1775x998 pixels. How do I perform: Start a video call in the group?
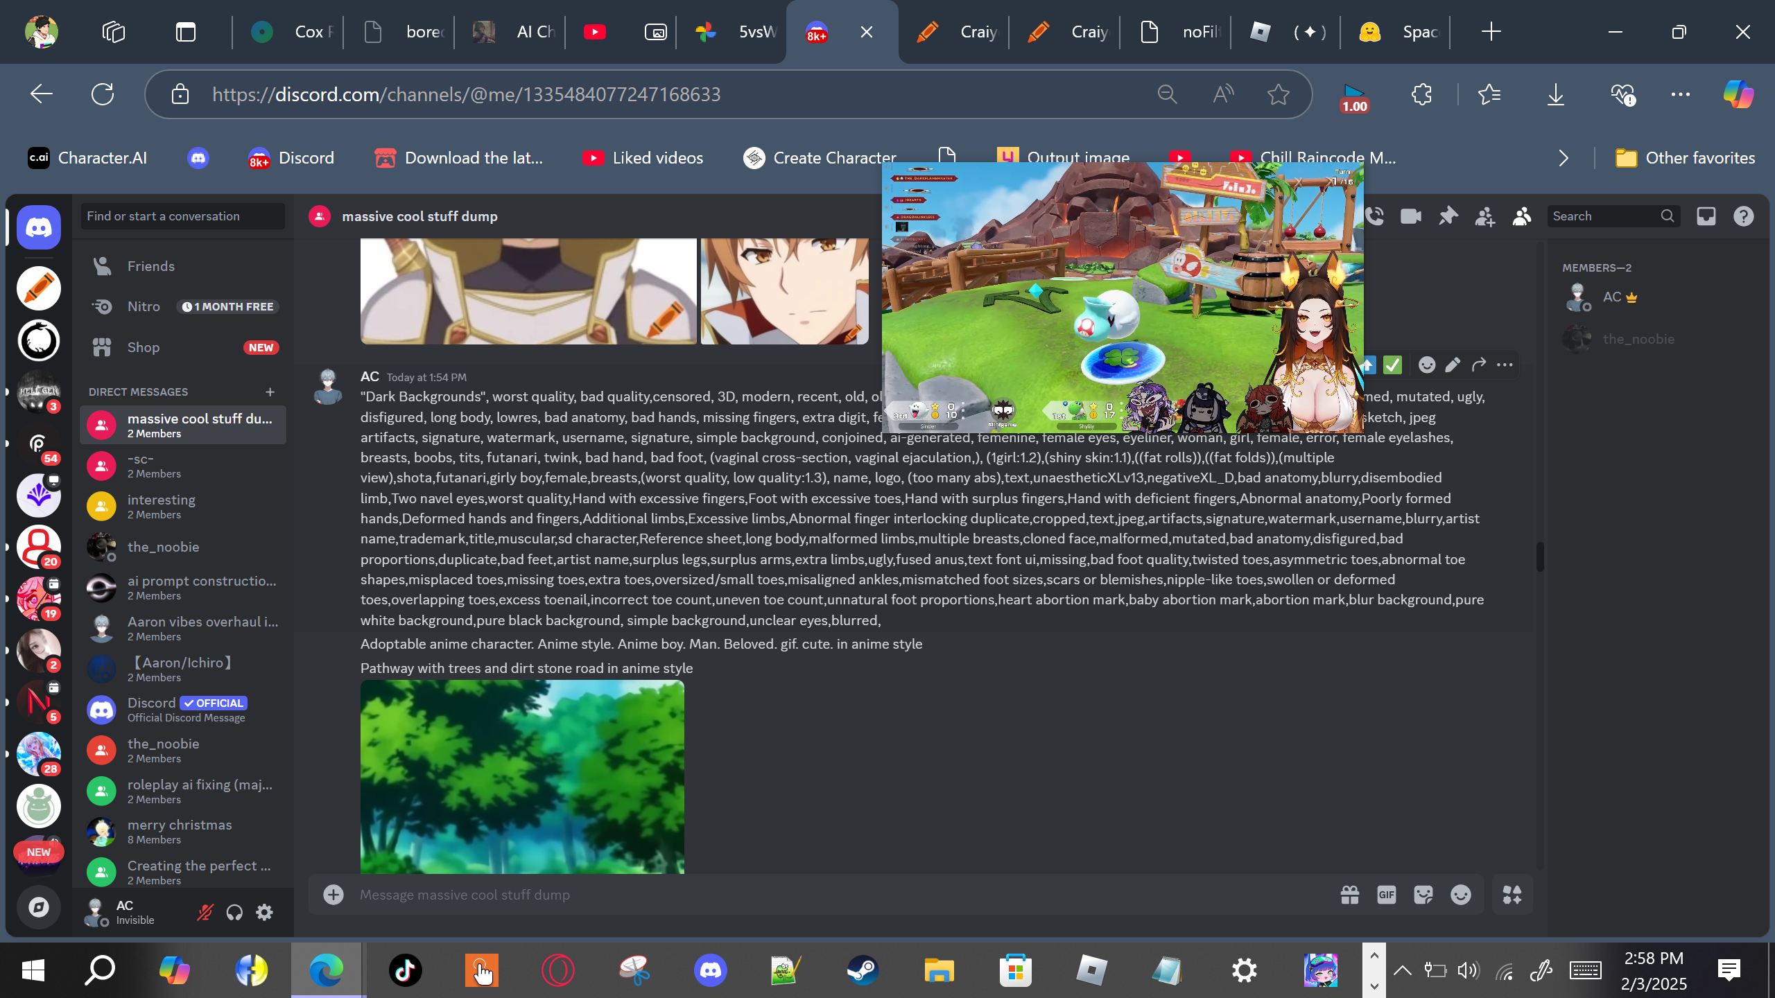click(x=1411, y=216)
